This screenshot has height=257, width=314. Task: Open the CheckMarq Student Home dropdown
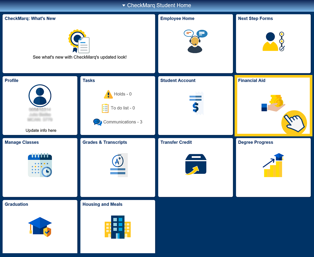157,6
